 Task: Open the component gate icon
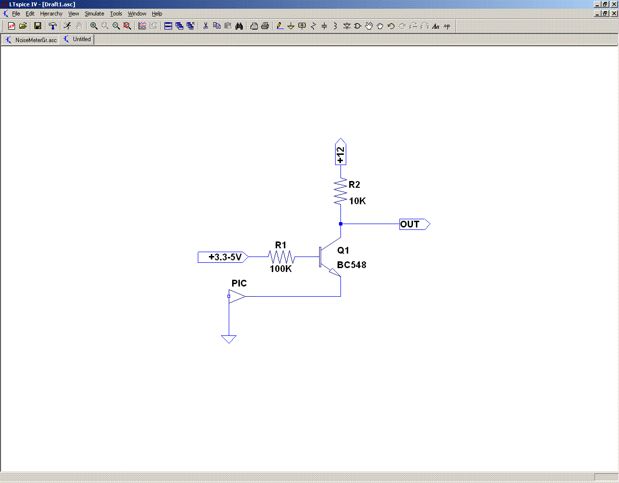(x=357, y=26)
